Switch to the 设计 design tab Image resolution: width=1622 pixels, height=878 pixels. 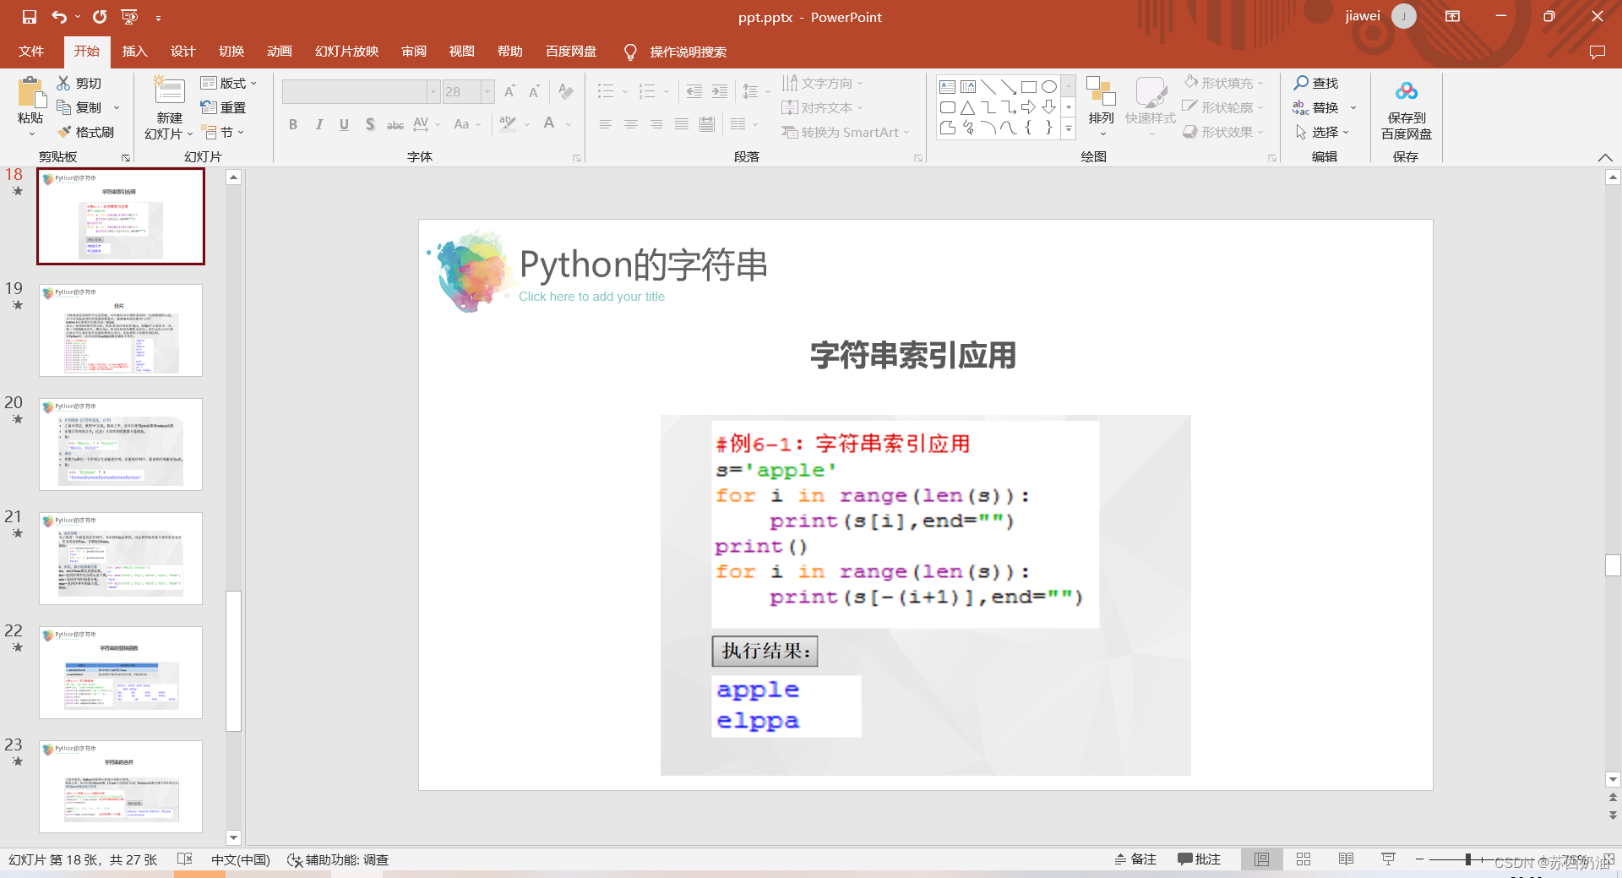pyautogui.click(x=183, y=52)
